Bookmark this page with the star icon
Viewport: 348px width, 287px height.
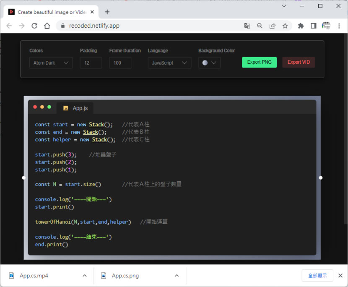(x=285, y=26)
